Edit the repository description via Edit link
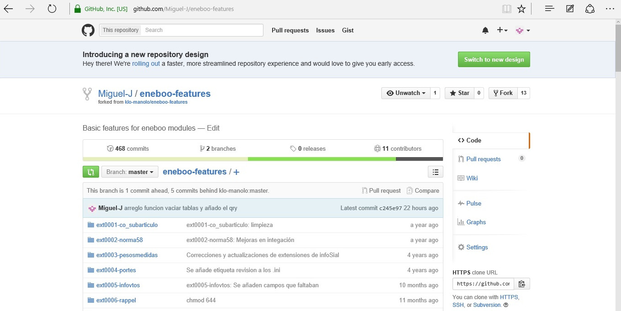621x311 pixels. (213, 128)
